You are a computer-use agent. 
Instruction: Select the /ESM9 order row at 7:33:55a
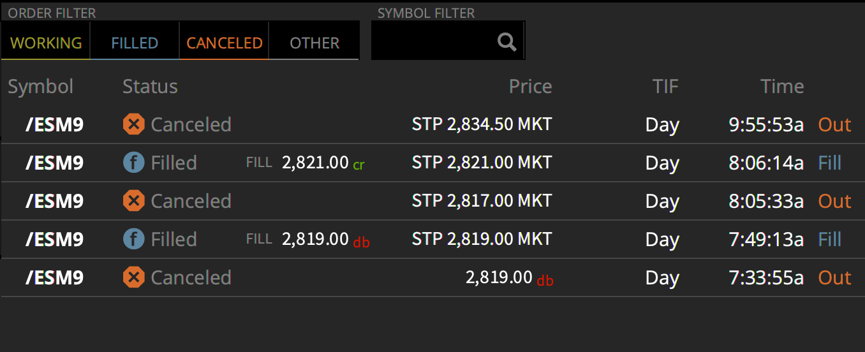click(x=432, y=277)
